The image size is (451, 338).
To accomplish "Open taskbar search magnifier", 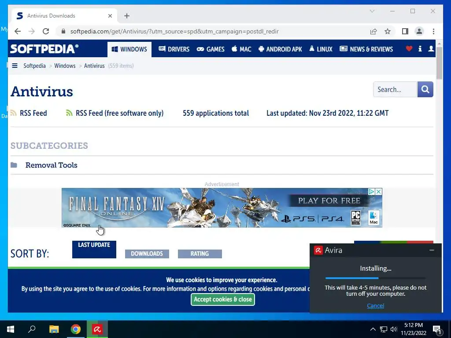I will coord(32,329).
